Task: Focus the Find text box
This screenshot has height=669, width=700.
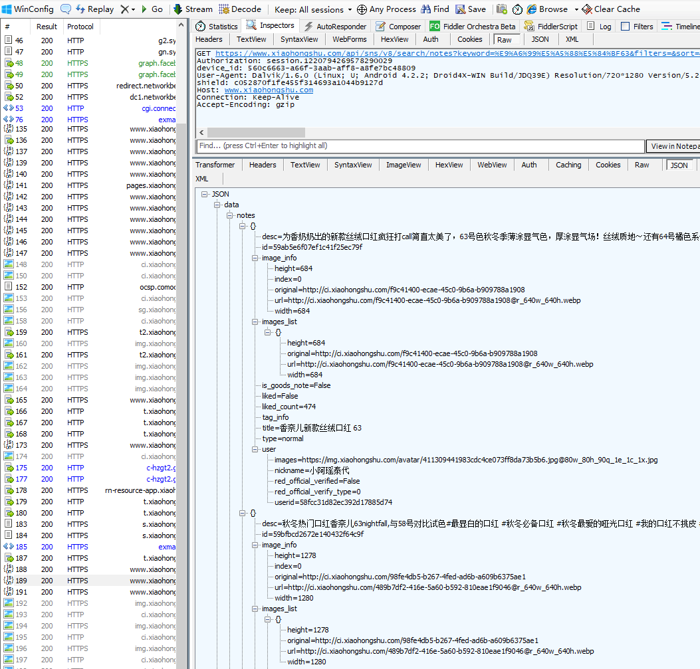Action: point(421,146)
